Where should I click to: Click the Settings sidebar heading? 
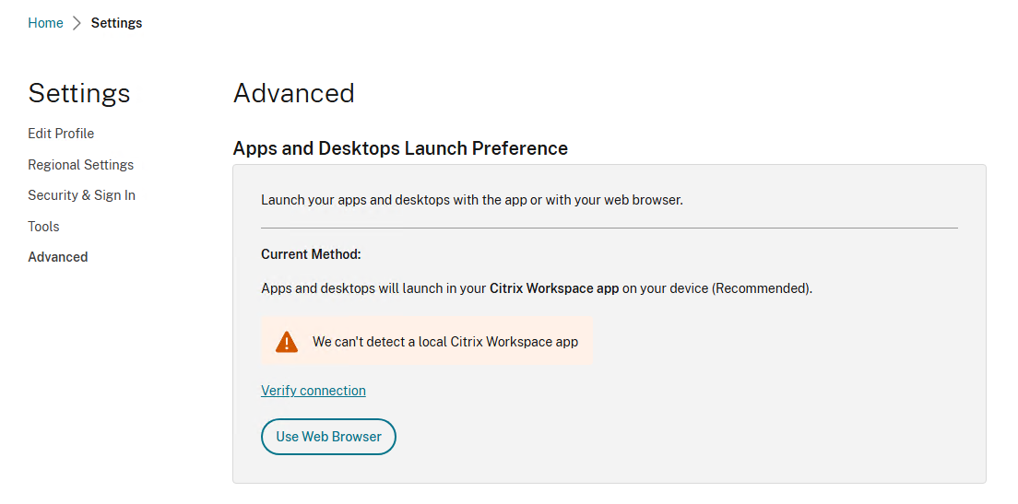click(x=79, y=93)
